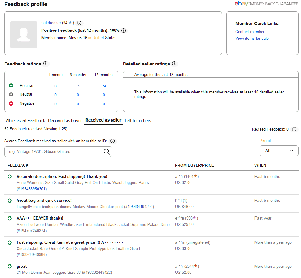Open item link #195434194201
The image size is (301, 278).
tap(140, 207)
